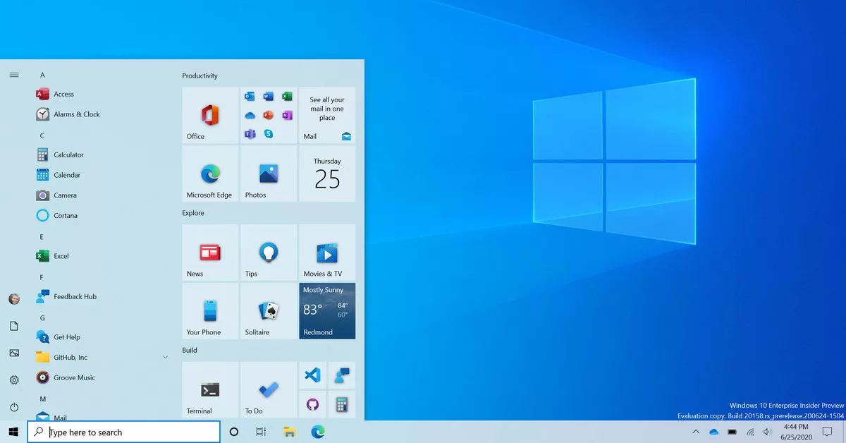The width and height of the screenshot is (846, 443).
Task: Click the Power button in Start
Action: 14,407
